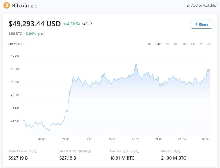
Task: Switch chart to 7D range
Action: pos(167,44)
